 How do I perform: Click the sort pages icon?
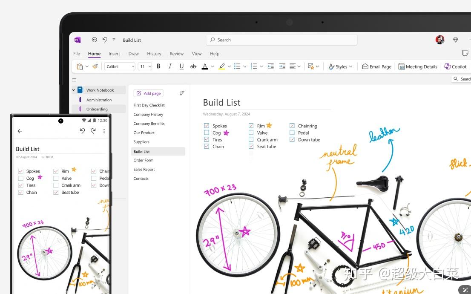pyautogui.click(x=182, y=93)
